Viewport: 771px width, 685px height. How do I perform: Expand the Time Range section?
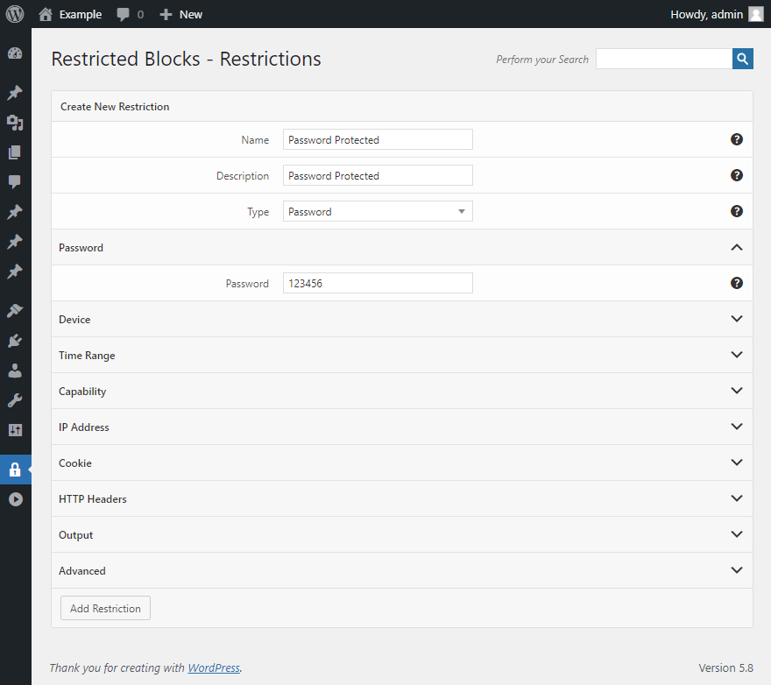[402, 355]
